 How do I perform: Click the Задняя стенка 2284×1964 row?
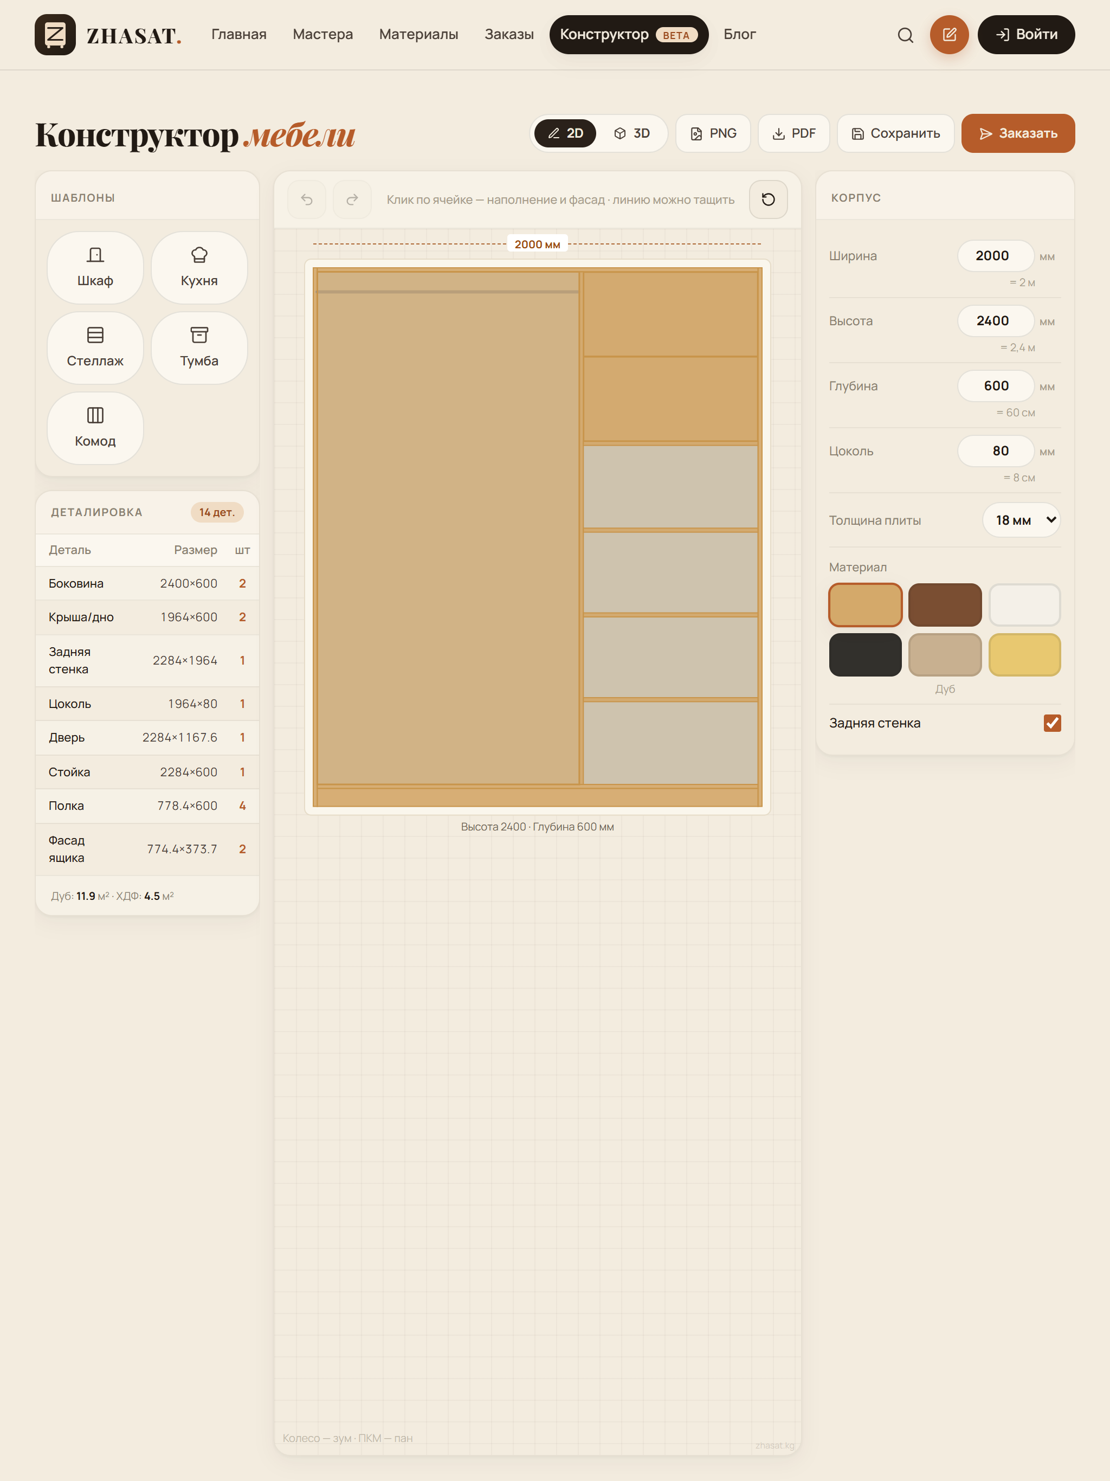(147, 661)
